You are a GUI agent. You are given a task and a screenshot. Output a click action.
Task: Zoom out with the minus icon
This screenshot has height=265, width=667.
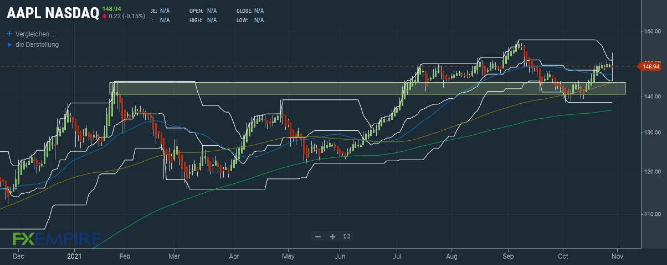point(318,237)
